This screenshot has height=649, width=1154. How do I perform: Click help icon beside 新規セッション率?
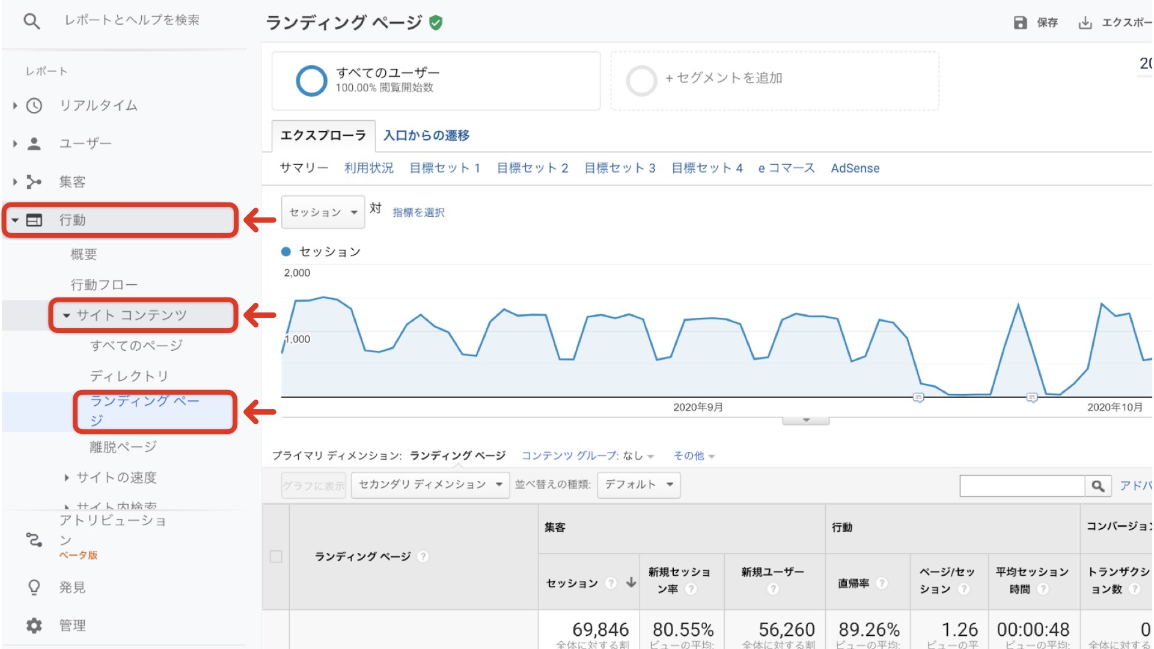[691, 589]
